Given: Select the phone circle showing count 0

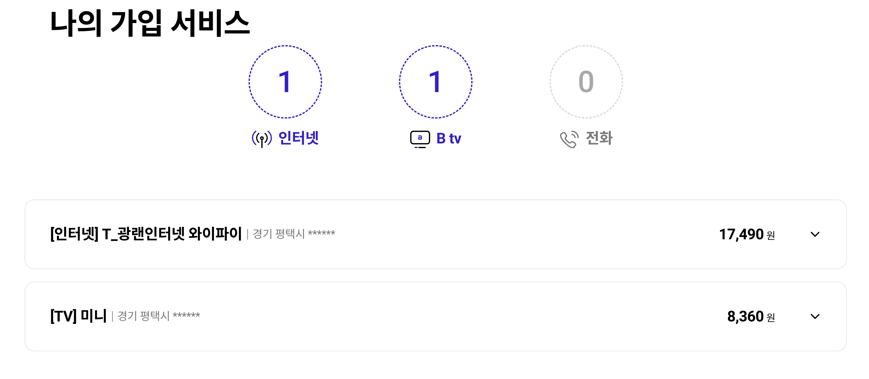Looking at the screenshot, I should click(586, 82).
